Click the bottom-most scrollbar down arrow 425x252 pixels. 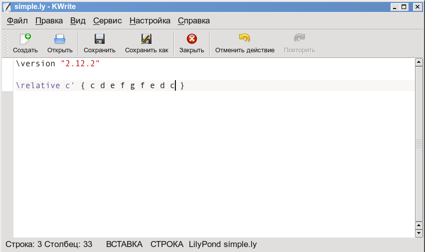point(419,233)
